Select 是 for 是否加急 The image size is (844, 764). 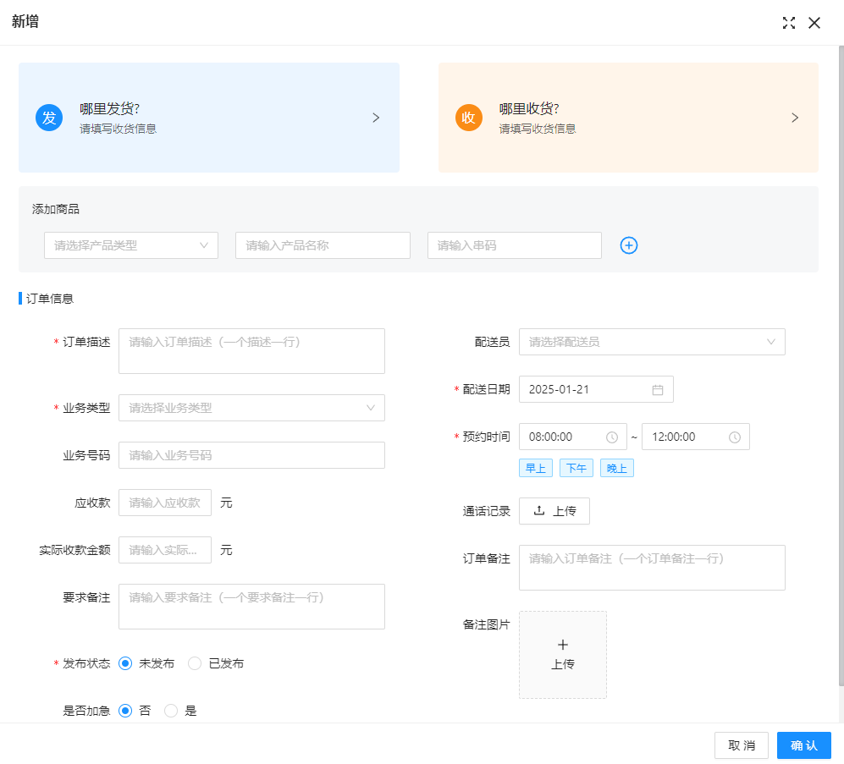pos(171,711)
